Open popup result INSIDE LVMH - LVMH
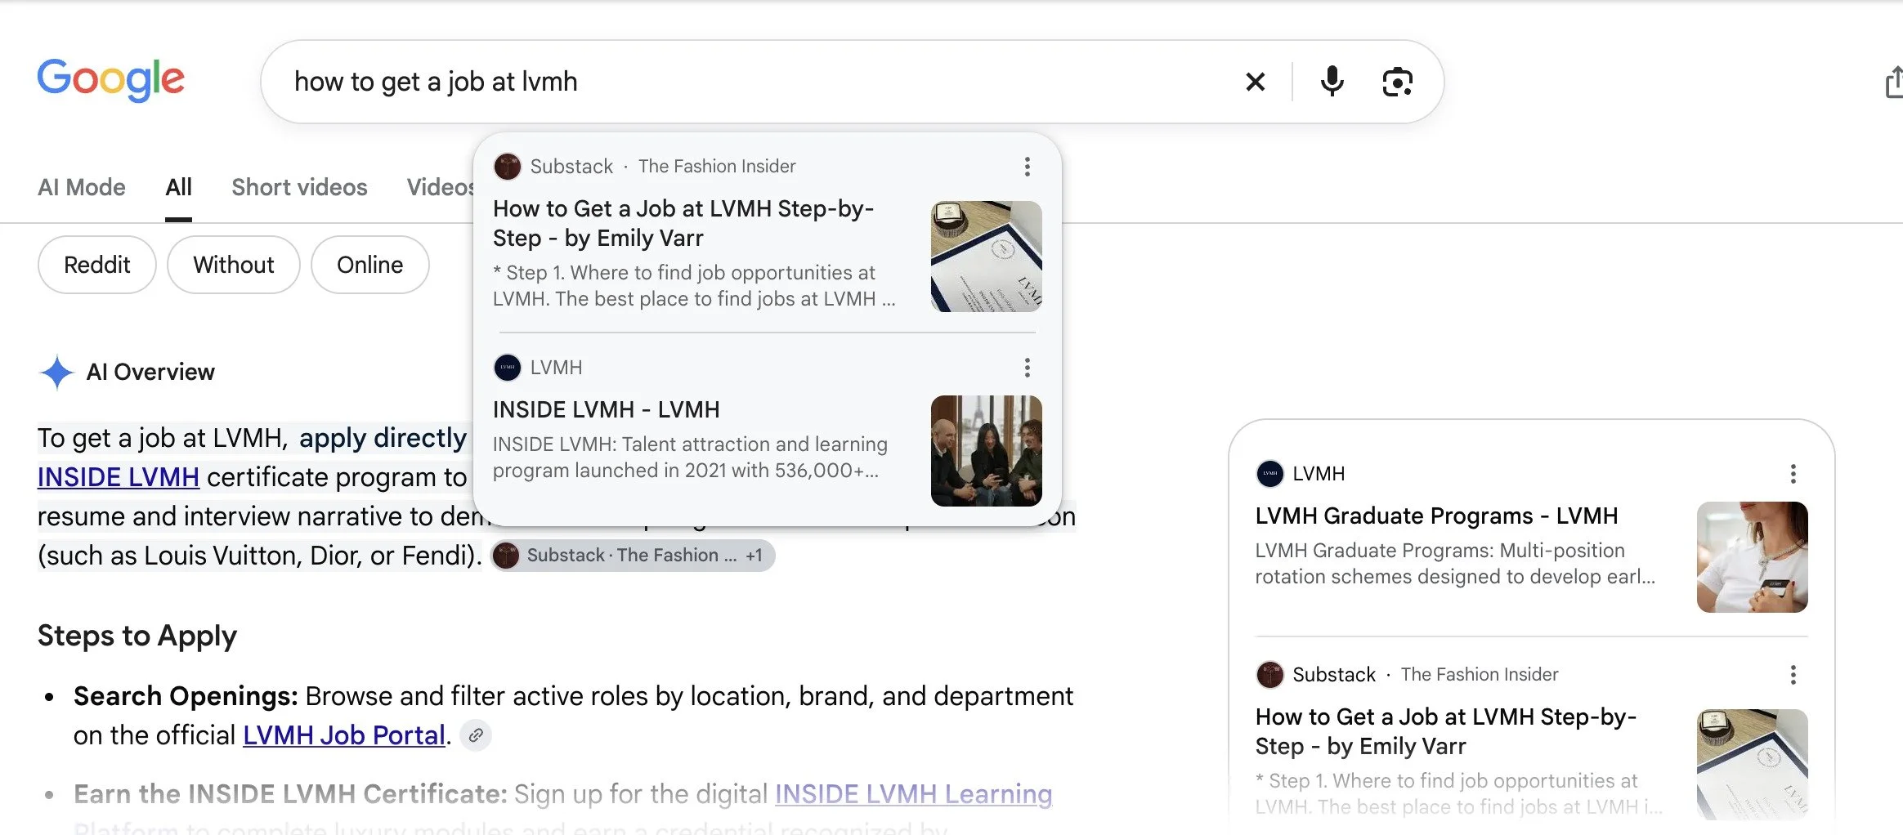1903x835 pixels. pos(607,409)
